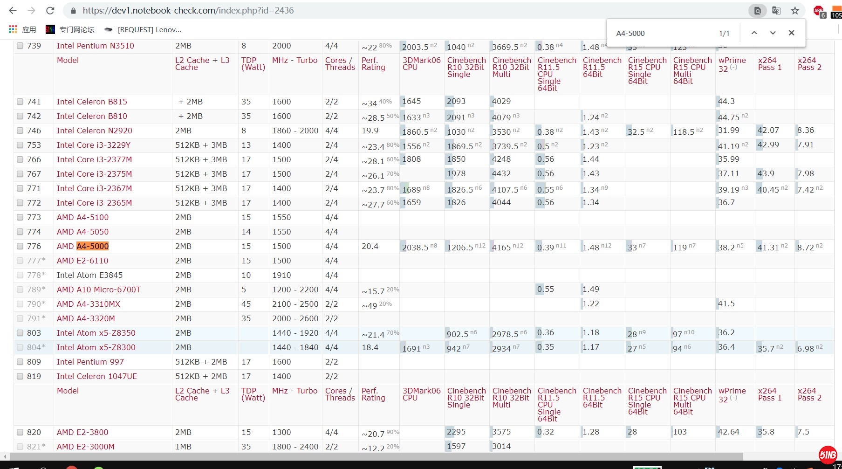Open the 应用 apps bookmark
Screen dimensions: 842x469
[x=22, y=29]
